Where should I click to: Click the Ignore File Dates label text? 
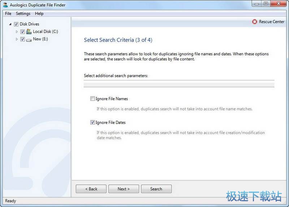pyautogui.click(x=111, y=123)
